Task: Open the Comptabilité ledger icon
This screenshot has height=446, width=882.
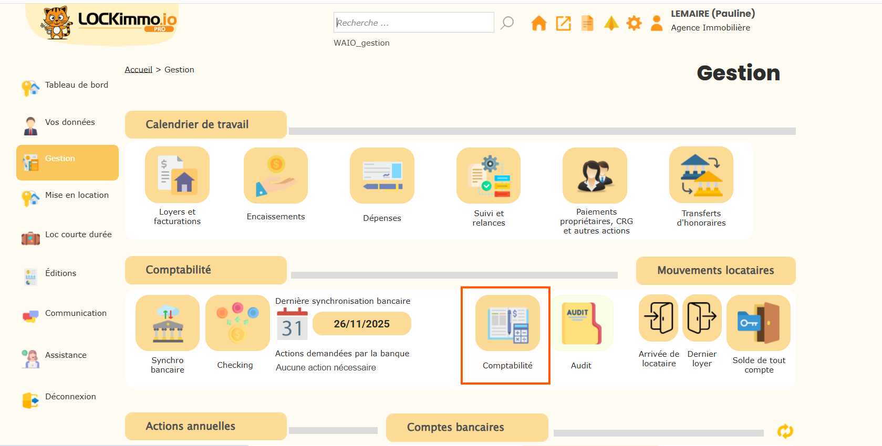Action: [x=507, y=323]
